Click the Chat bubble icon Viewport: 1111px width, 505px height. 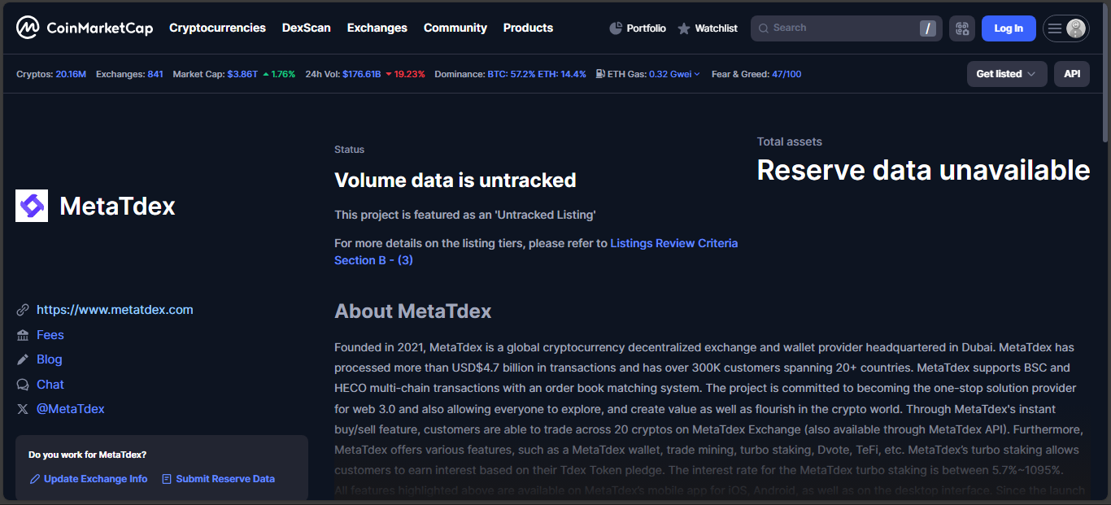(x=23, y=385)
